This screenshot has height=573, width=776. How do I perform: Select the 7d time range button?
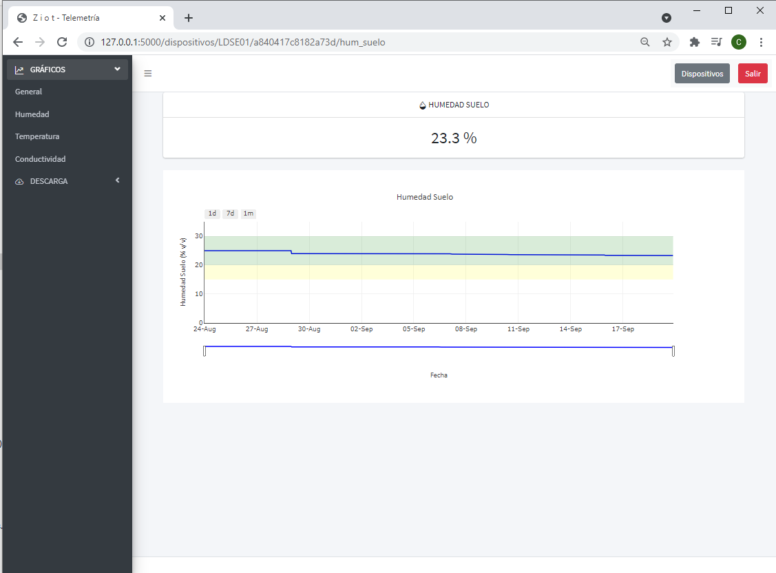click(x=231, y=213)
